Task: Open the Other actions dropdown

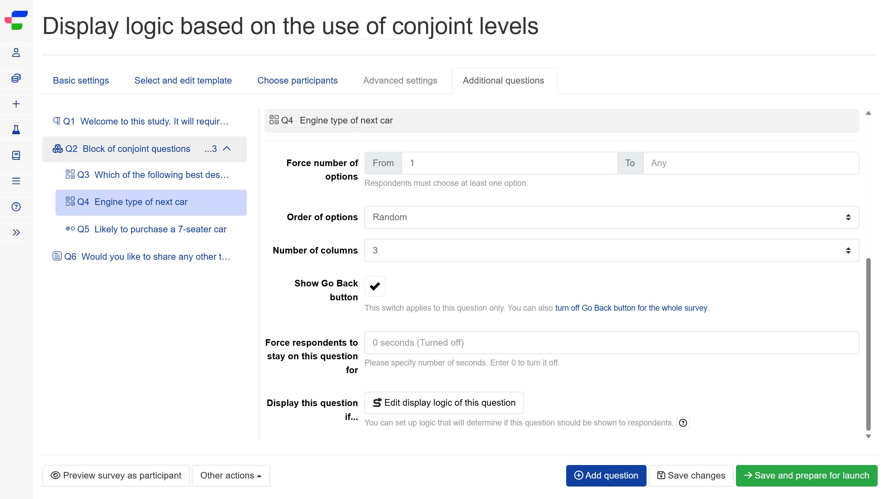Action: [231, 475]
